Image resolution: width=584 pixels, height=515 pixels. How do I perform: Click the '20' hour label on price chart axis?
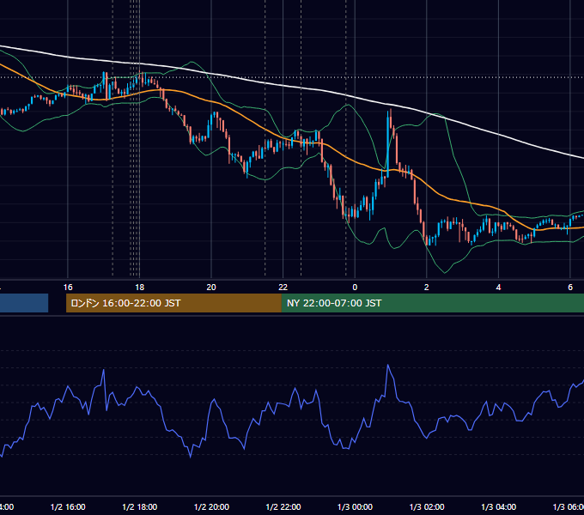click(x=211, y=288)
